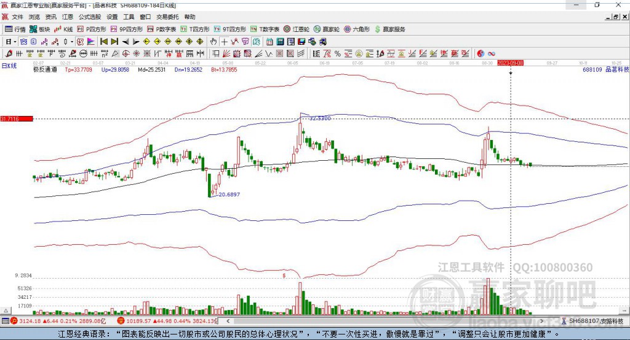Click the 极反通道 indicator name
The image size is (630, 340).
(45, 69)
